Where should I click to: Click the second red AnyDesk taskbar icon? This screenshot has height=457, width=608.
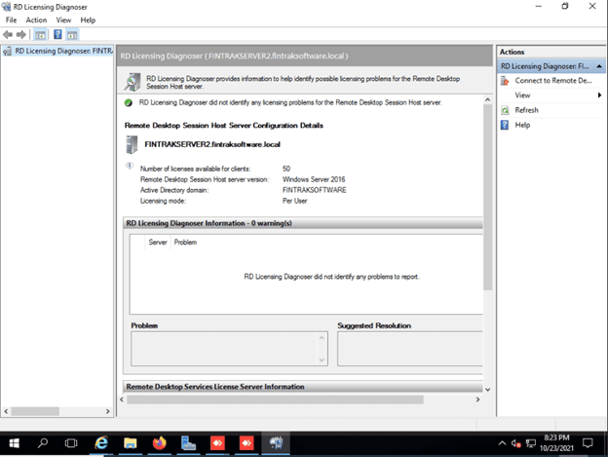pyautogui.click(x=247, y=442)
